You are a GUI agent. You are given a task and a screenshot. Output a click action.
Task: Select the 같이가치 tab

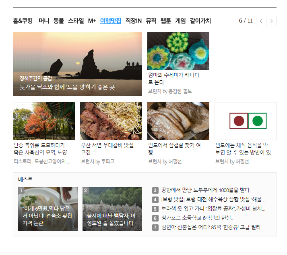200,21
